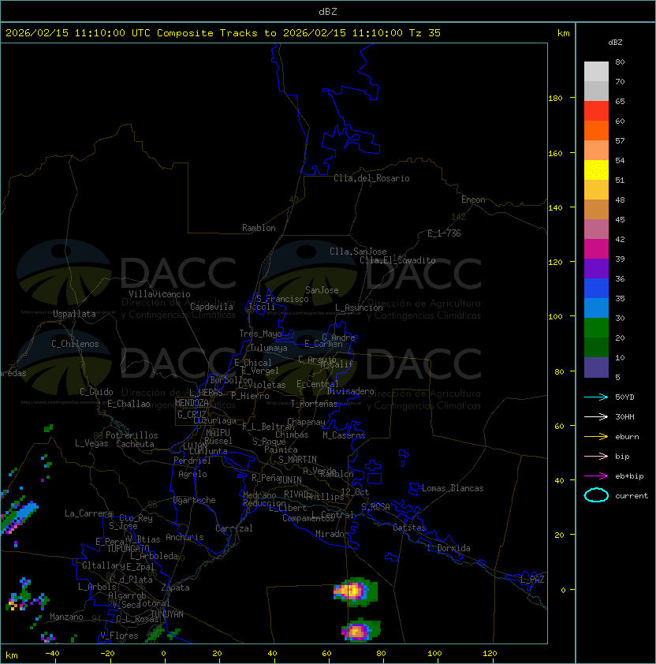Click the Ramblon label near the top boundary

tap(259, 228)
